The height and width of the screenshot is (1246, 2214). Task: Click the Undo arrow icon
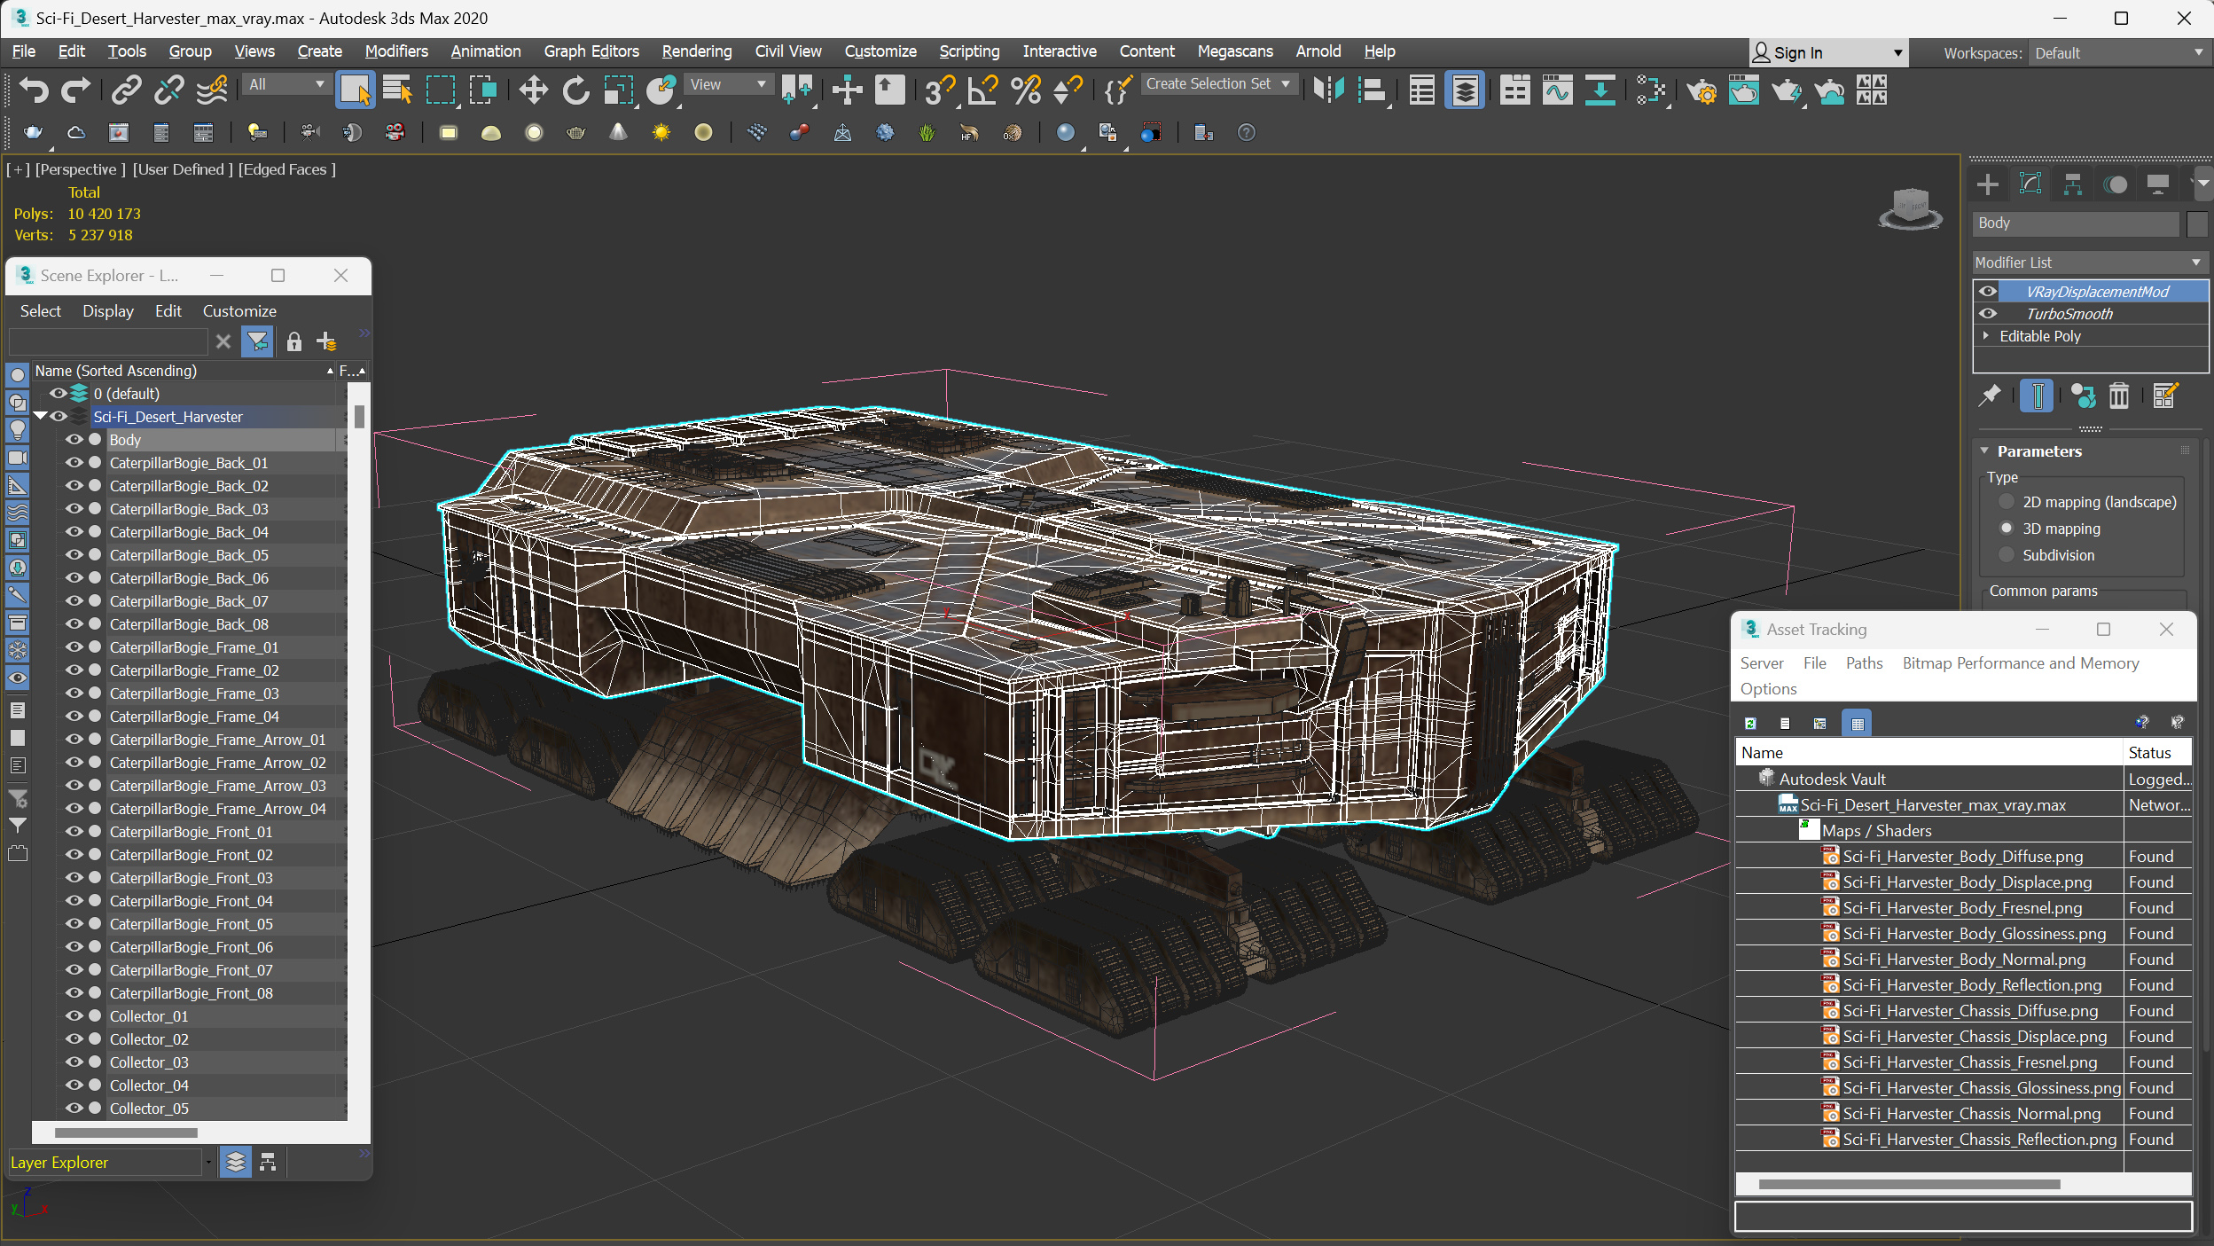[x=34, y=90]
